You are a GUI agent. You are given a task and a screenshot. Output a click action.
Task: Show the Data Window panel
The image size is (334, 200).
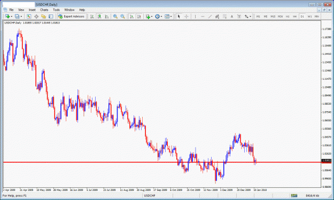click(36, 16)
